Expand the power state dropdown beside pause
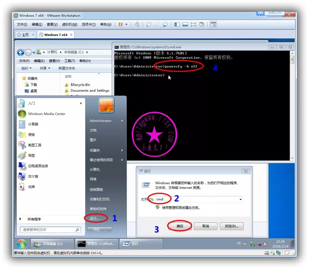The width and height of the screenshot is (309, 269). click(x=126, y=24)
